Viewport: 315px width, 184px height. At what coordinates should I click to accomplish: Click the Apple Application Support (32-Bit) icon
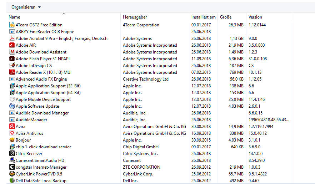12,86
